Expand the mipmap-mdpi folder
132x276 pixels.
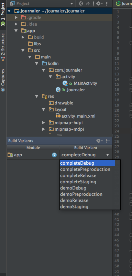point(44,129)
